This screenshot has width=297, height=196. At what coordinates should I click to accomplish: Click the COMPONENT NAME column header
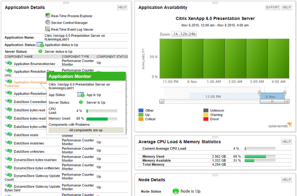tap(18, 56)
